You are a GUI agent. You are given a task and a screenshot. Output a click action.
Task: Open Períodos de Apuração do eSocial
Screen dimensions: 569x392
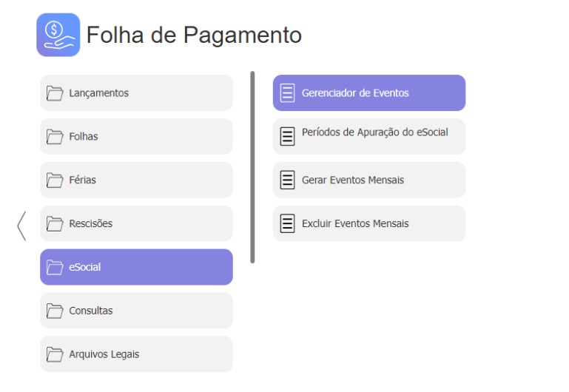(369, 136)
